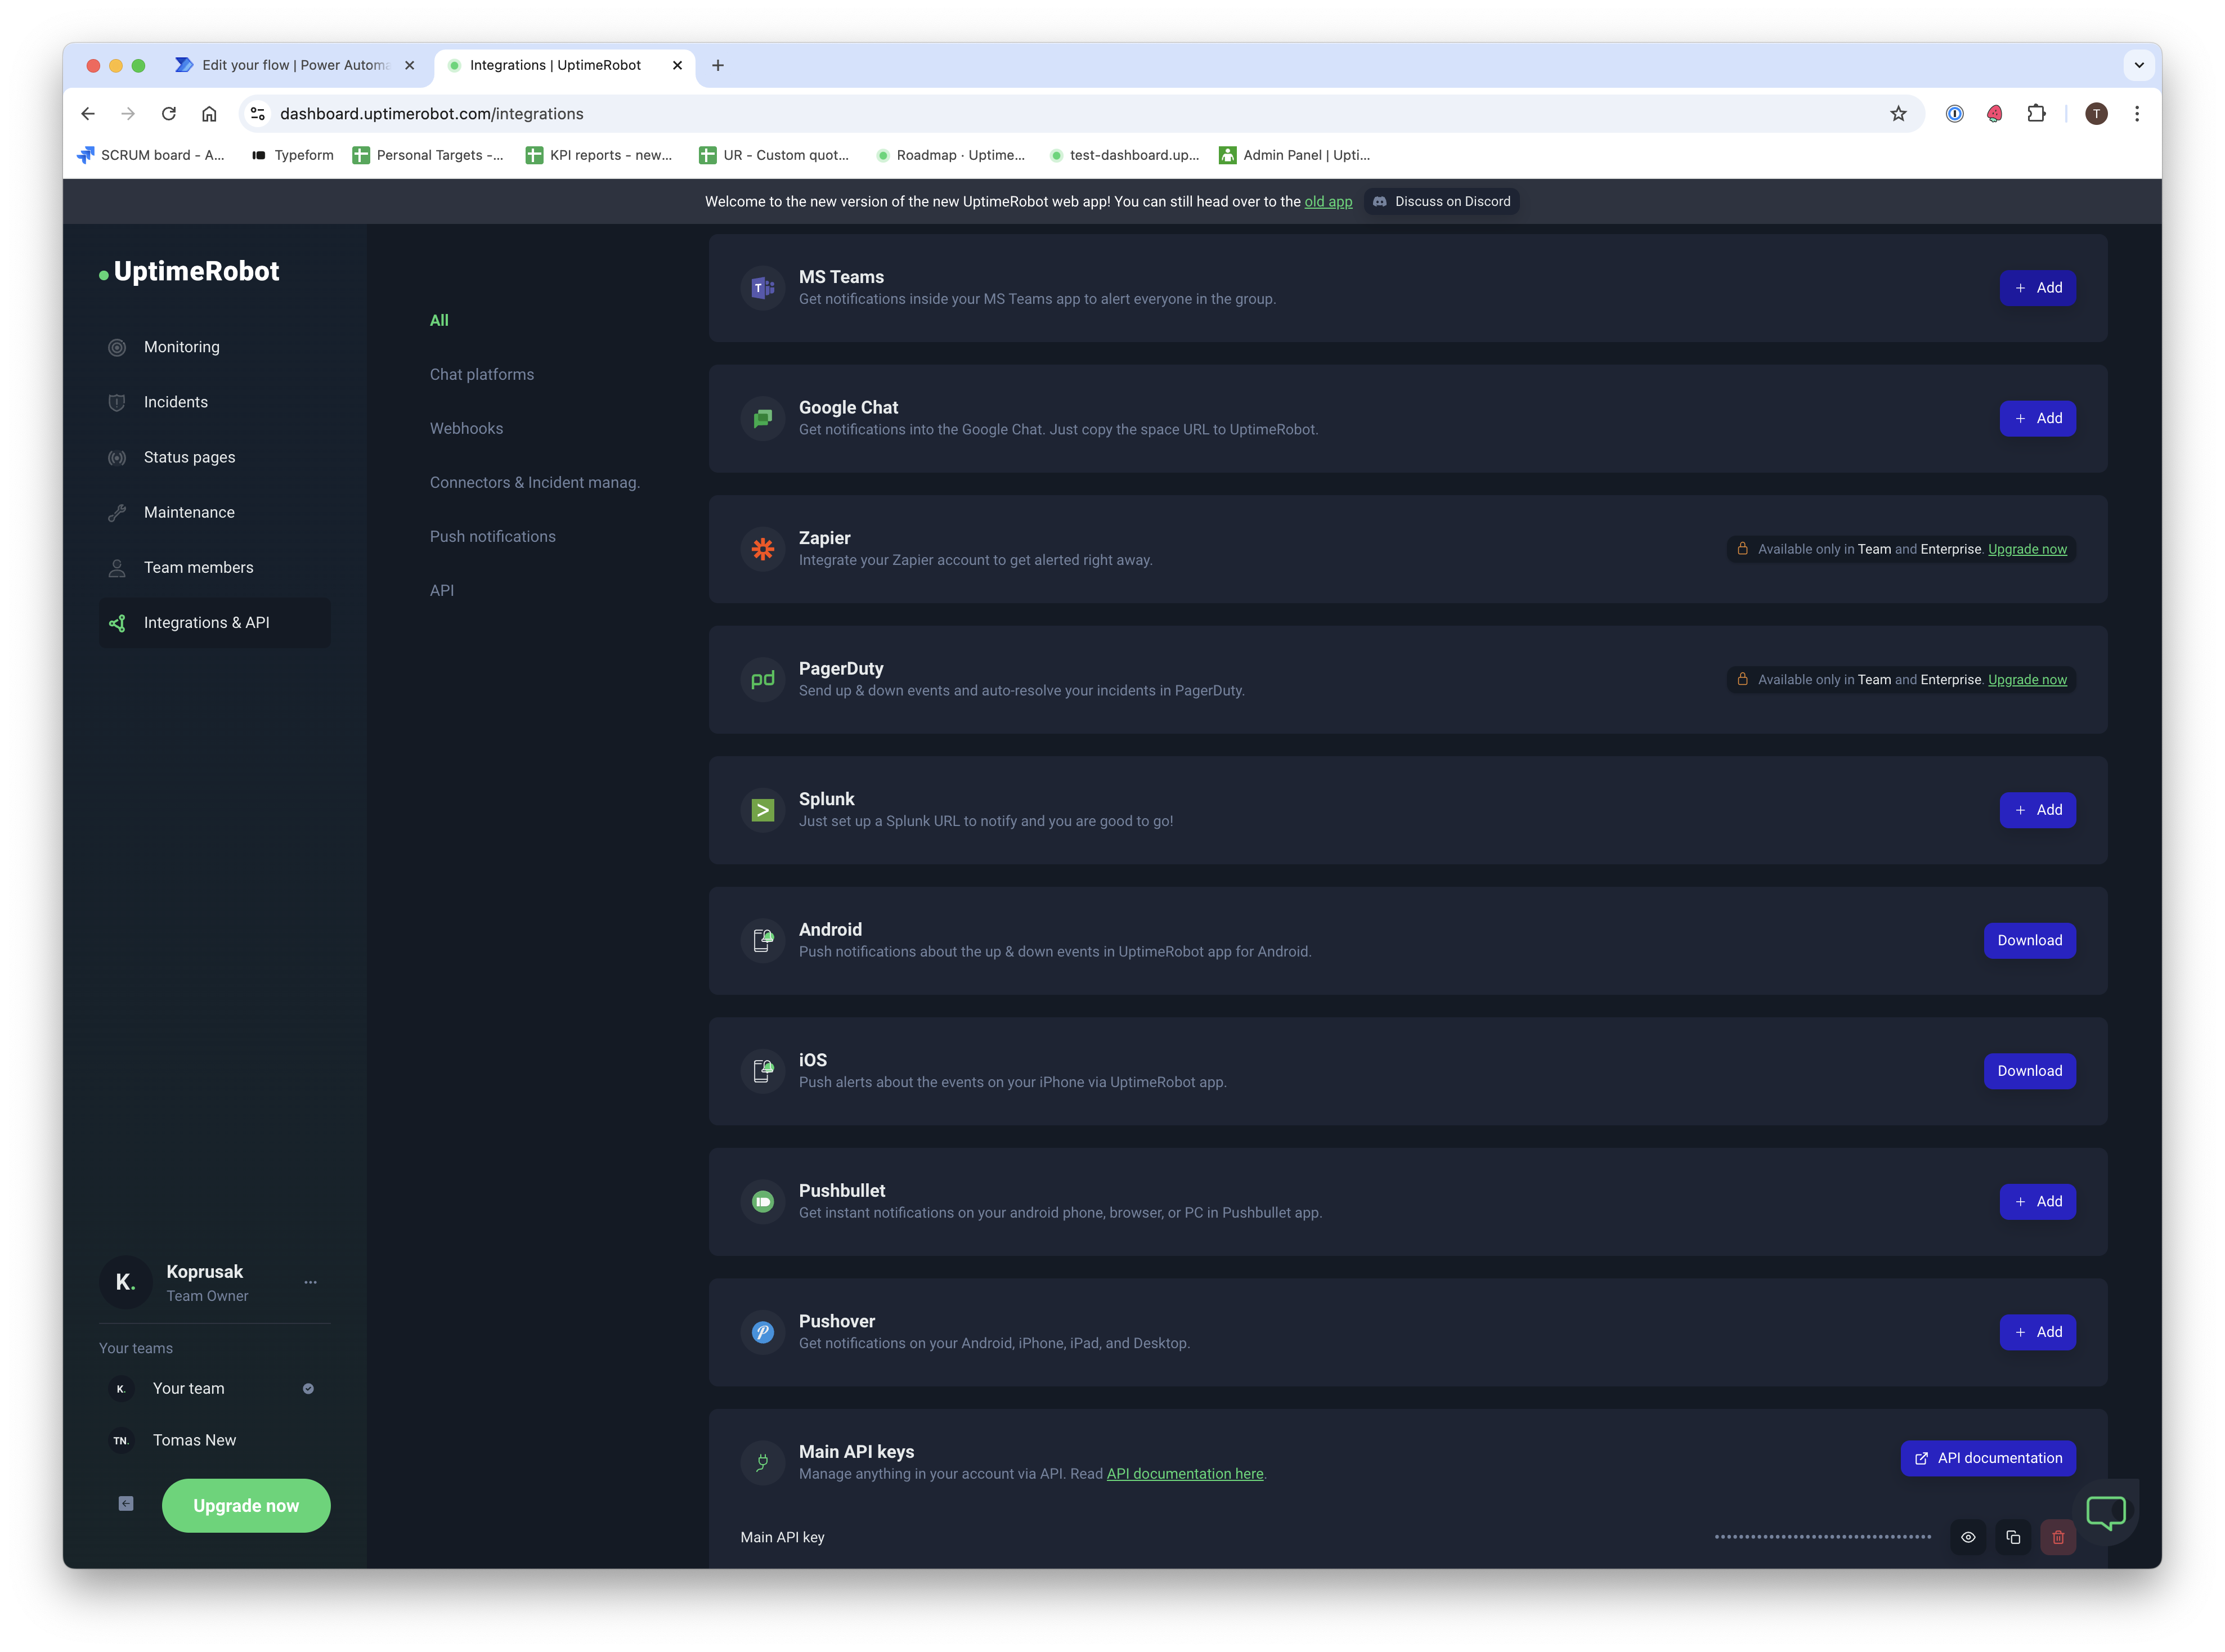2225x1652 pixels.
Task: Click the Pushover logo icon
Action: pos(762,1332)
